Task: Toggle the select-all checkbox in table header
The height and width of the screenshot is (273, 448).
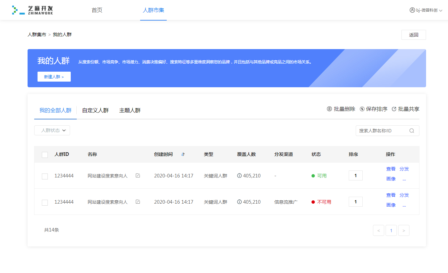Action: (45, 155)
